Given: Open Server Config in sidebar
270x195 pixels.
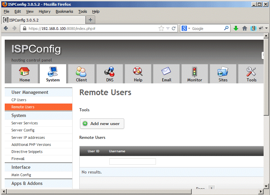Looking at the screenshot, I should pyautogui.click(x=23, y=130).
